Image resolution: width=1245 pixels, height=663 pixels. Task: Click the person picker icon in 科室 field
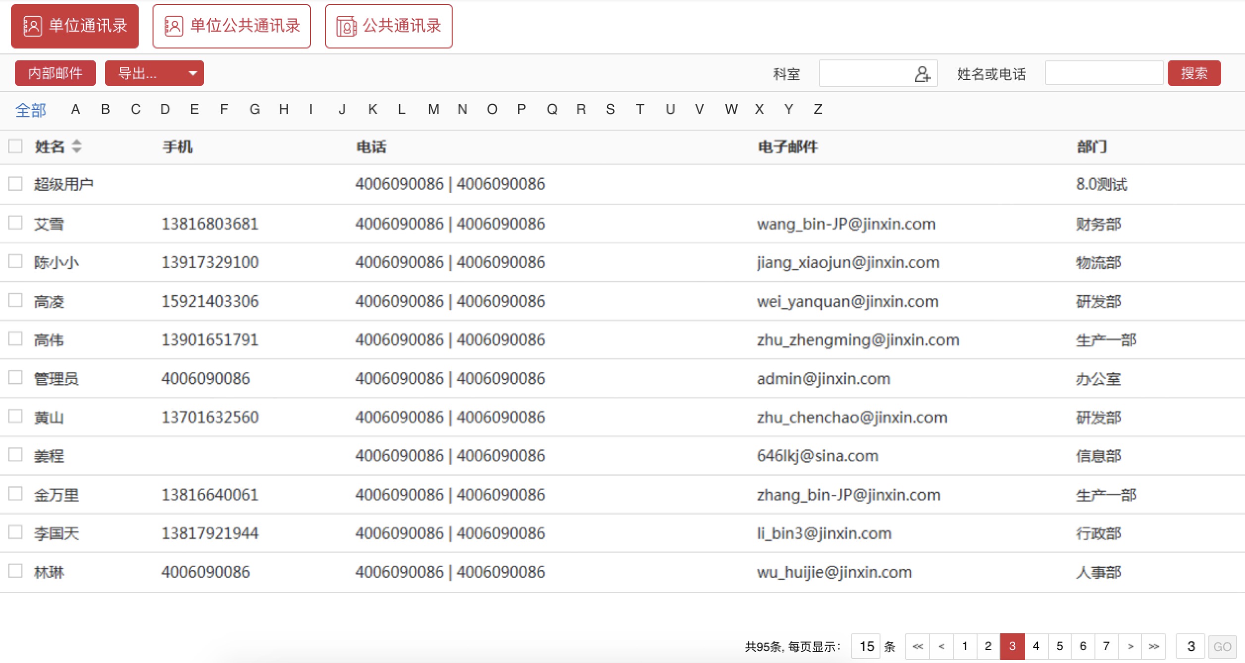click(922, 74)
